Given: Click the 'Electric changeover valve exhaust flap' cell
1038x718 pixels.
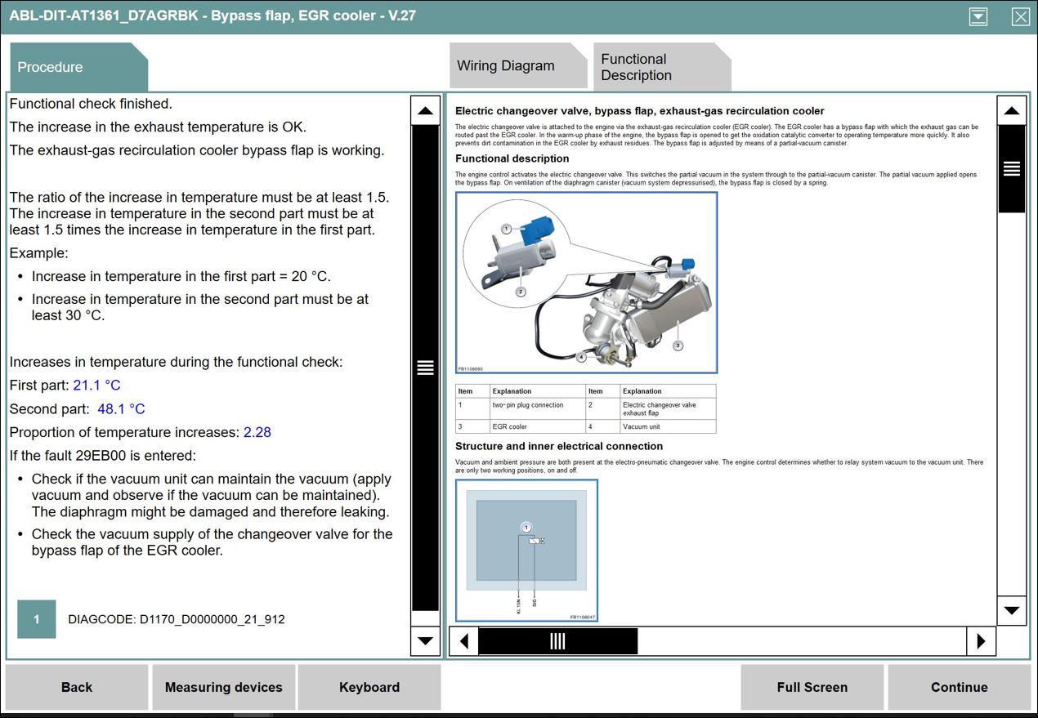Looking at the screenshot, I should (668, 409).
